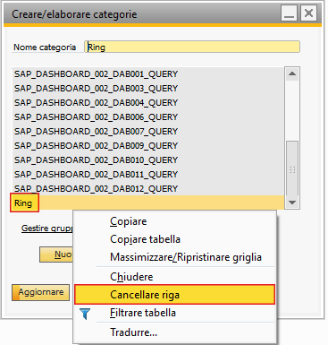The width and height of the screenshot is (328, 345).
Task: Select the Ring category row
Action: (x=148, y=203)
